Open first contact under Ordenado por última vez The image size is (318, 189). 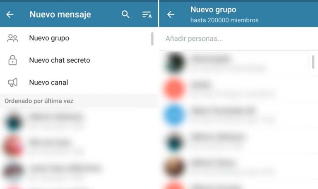point(78,121)
